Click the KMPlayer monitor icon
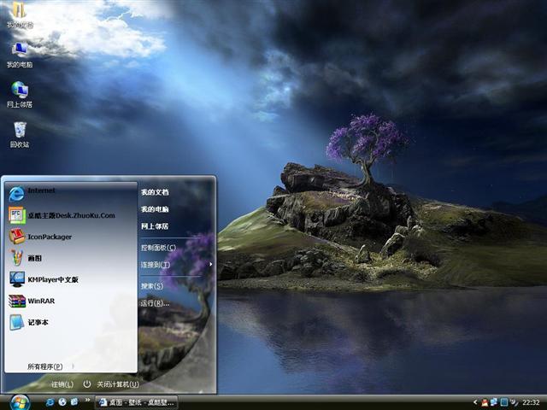 17,279
